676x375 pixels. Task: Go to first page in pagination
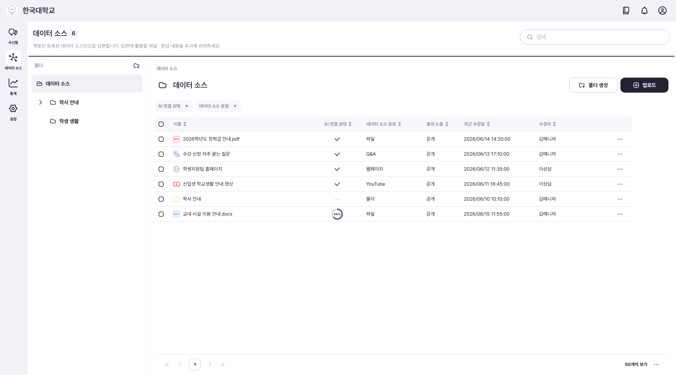point(167,364)
